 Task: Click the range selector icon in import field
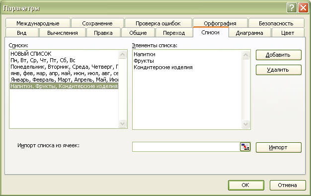245,147
